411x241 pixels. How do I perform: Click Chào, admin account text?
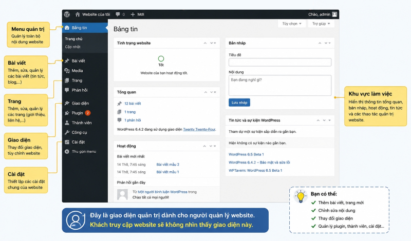click(x=319, y=14)
